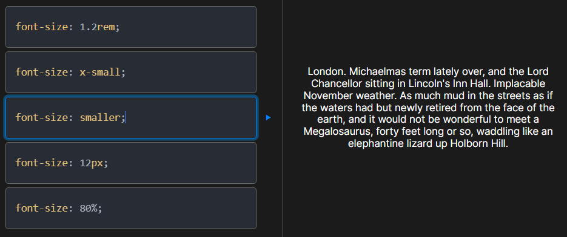567x237 pixels.
Task: Click the '80%' value text
Action: (88, 208)
